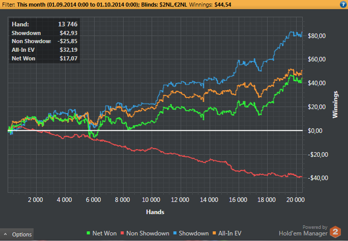The width and height of the screenshot is (348, 241).
Task: Click the Hands axis title
Action: click(x=155, y=212)
